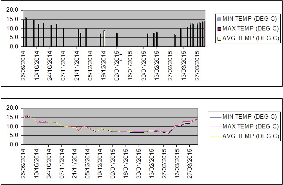Click 24/10/2014 axis label in bar chart
The image size is (283, 185).
(50, 66)
